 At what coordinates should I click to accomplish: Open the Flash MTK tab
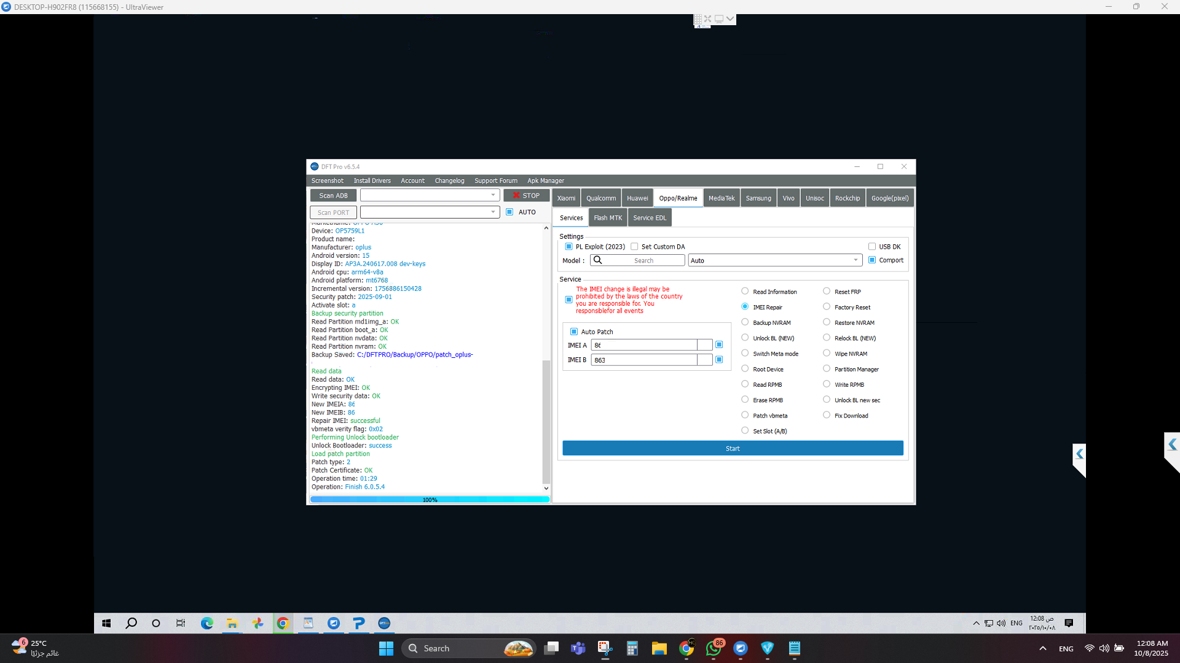pyautogui.click(x=608, y=218)
